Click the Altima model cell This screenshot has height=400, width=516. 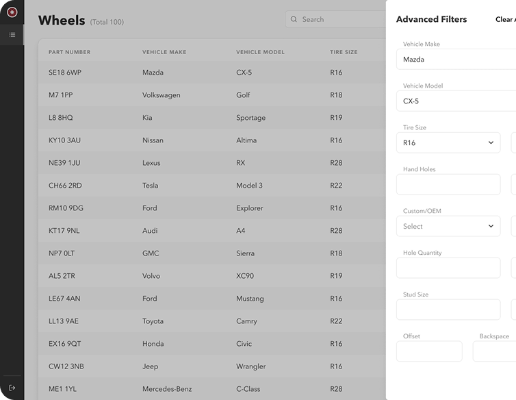point(246,140)
